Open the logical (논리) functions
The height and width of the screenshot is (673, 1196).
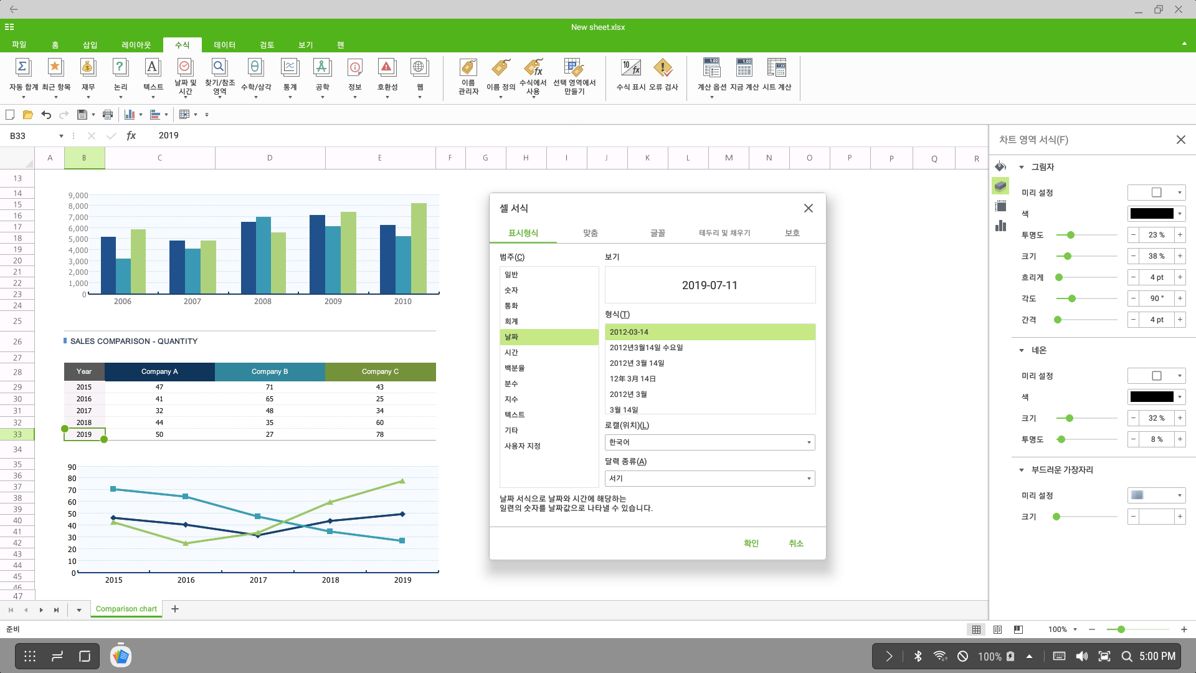pyautogui.click(x=120, y=77)
